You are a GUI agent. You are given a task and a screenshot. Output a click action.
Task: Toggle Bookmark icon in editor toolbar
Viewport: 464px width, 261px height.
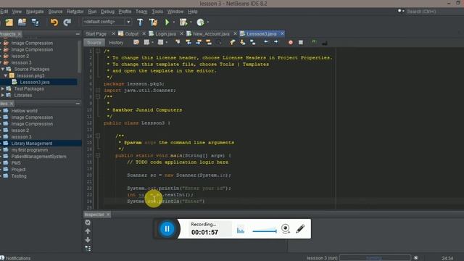click(253, 42)
